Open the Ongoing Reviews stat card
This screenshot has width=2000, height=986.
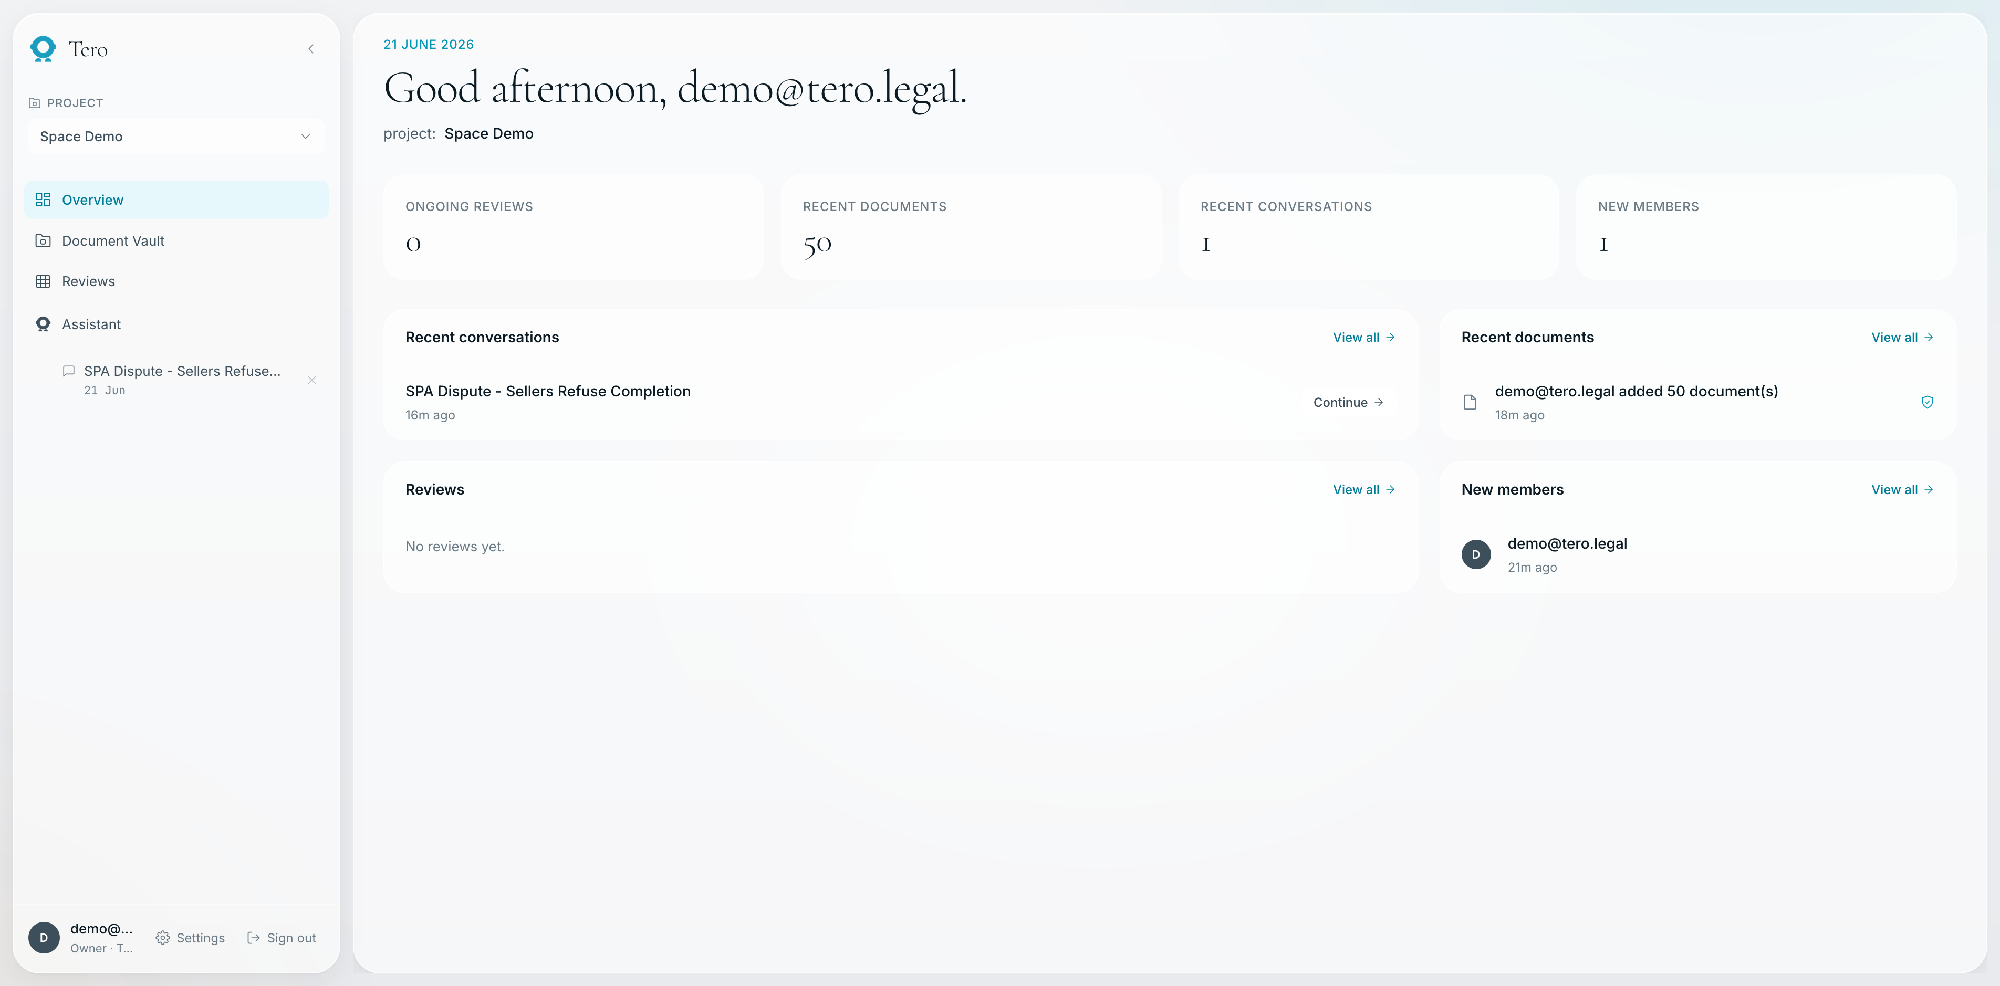tap(573, 227)
